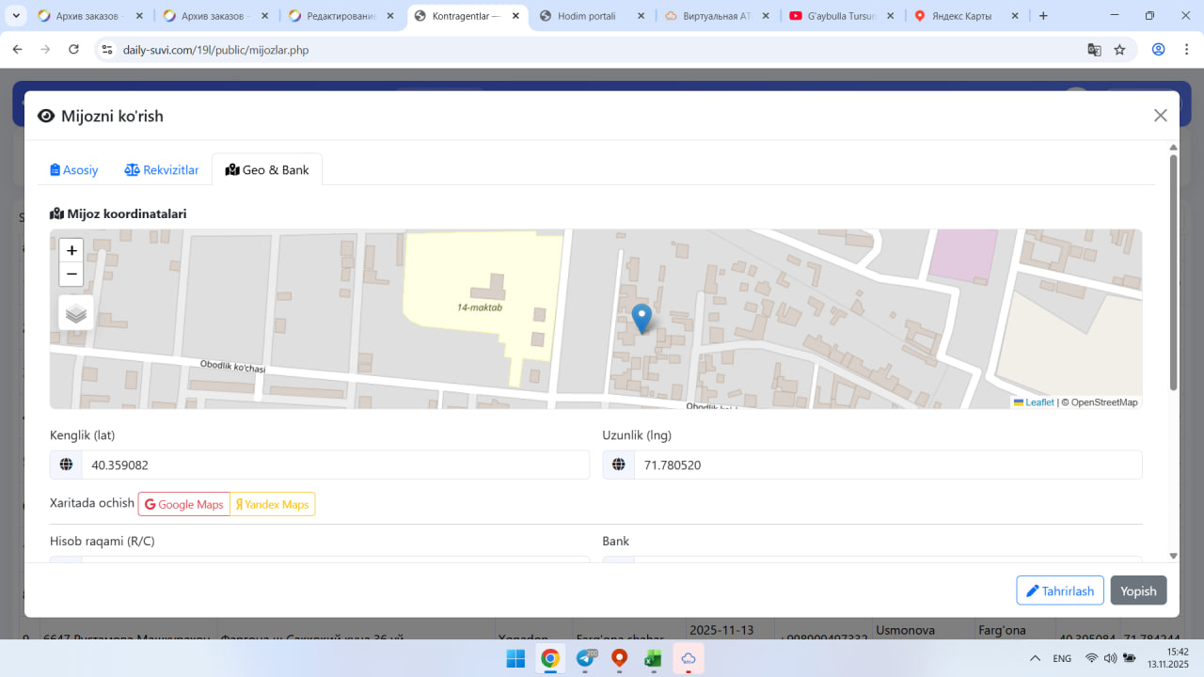The height and width of the screenshot is (677, 1204).
Task: Open the OpenStreetMap attribution link
Action: (x=1103, y=402)
